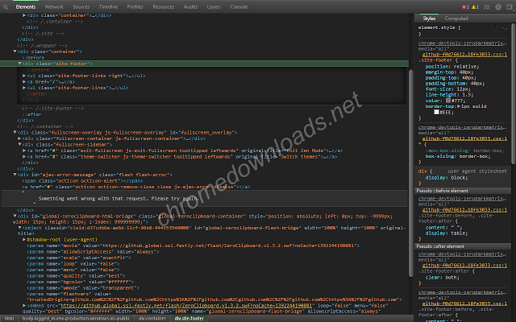
Task: Open the Console tab
Action: point(239,6)
